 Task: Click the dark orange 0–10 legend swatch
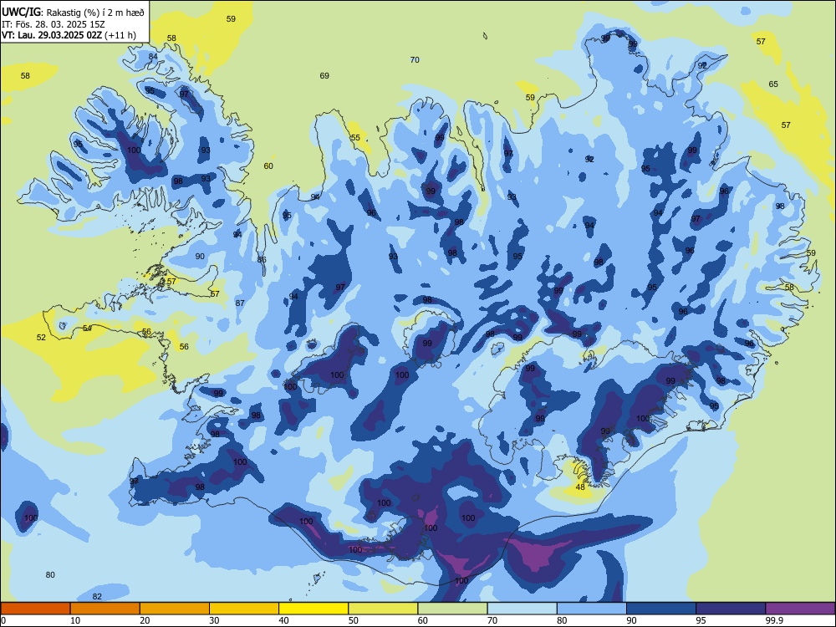(35, 609)
